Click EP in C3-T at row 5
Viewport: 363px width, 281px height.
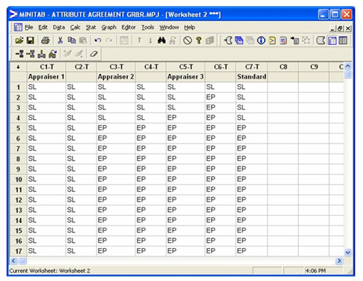(103, 128)
